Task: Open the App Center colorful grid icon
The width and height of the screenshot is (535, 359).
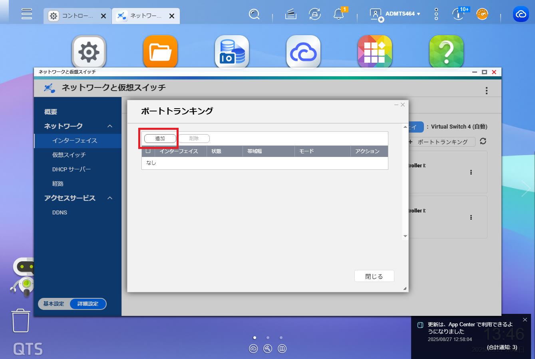Action: tap(374, 52)
